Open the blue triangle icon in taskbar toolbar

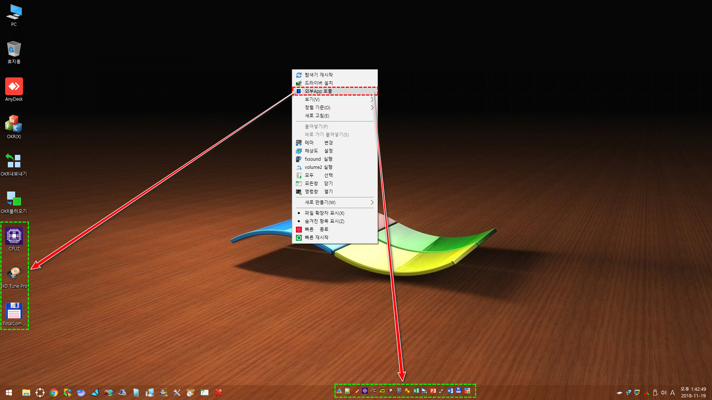339,391
